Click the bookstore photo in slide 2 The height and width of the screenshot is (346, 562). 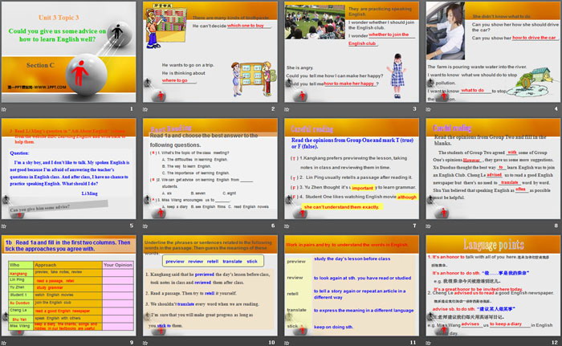tap(168, 32)
